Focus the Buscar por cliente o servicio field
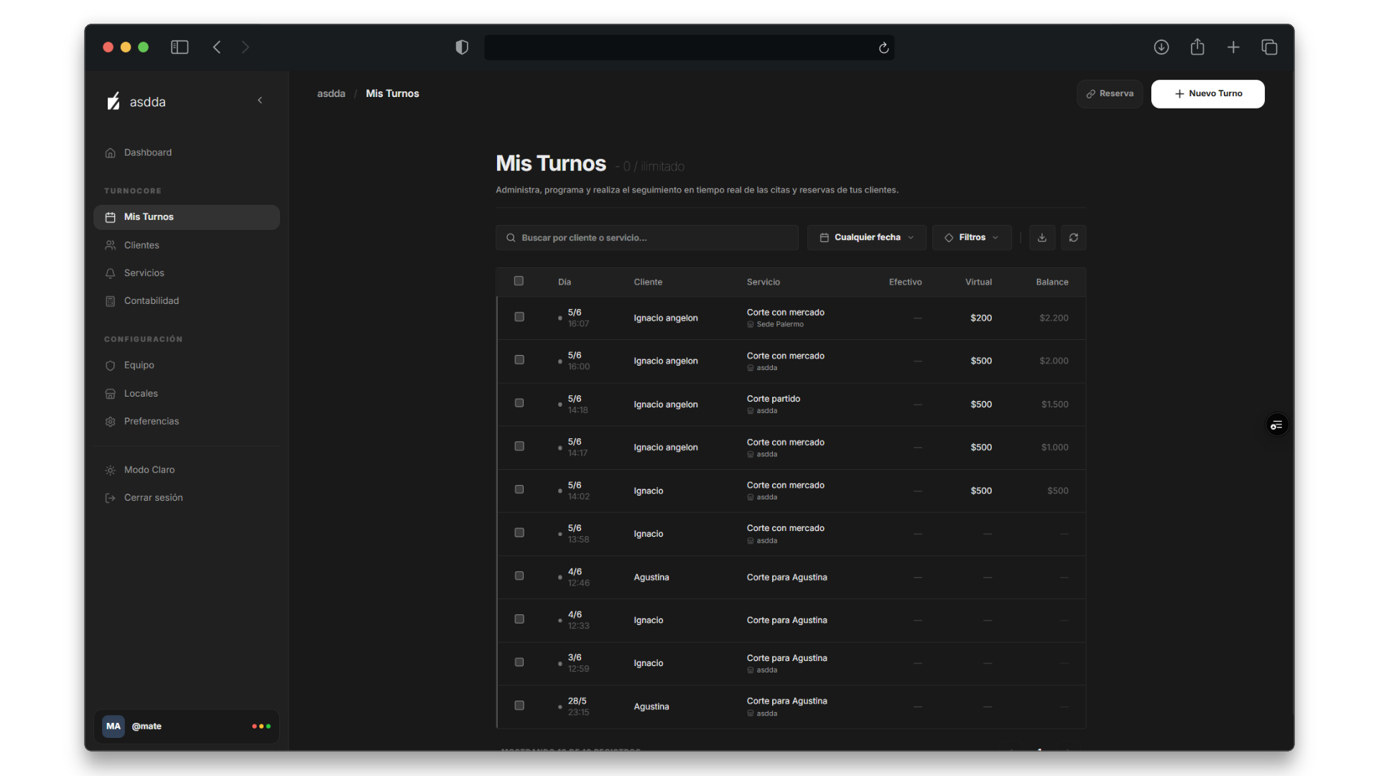Image resolution: width=1379 pixels, height=776 pixels. pos(647,238)
